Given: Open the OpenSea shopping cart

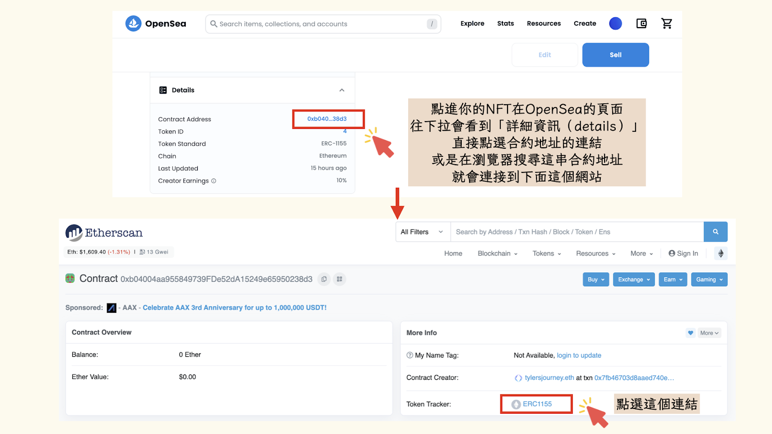Looking at the screenshot, I should tap(667, 23).
